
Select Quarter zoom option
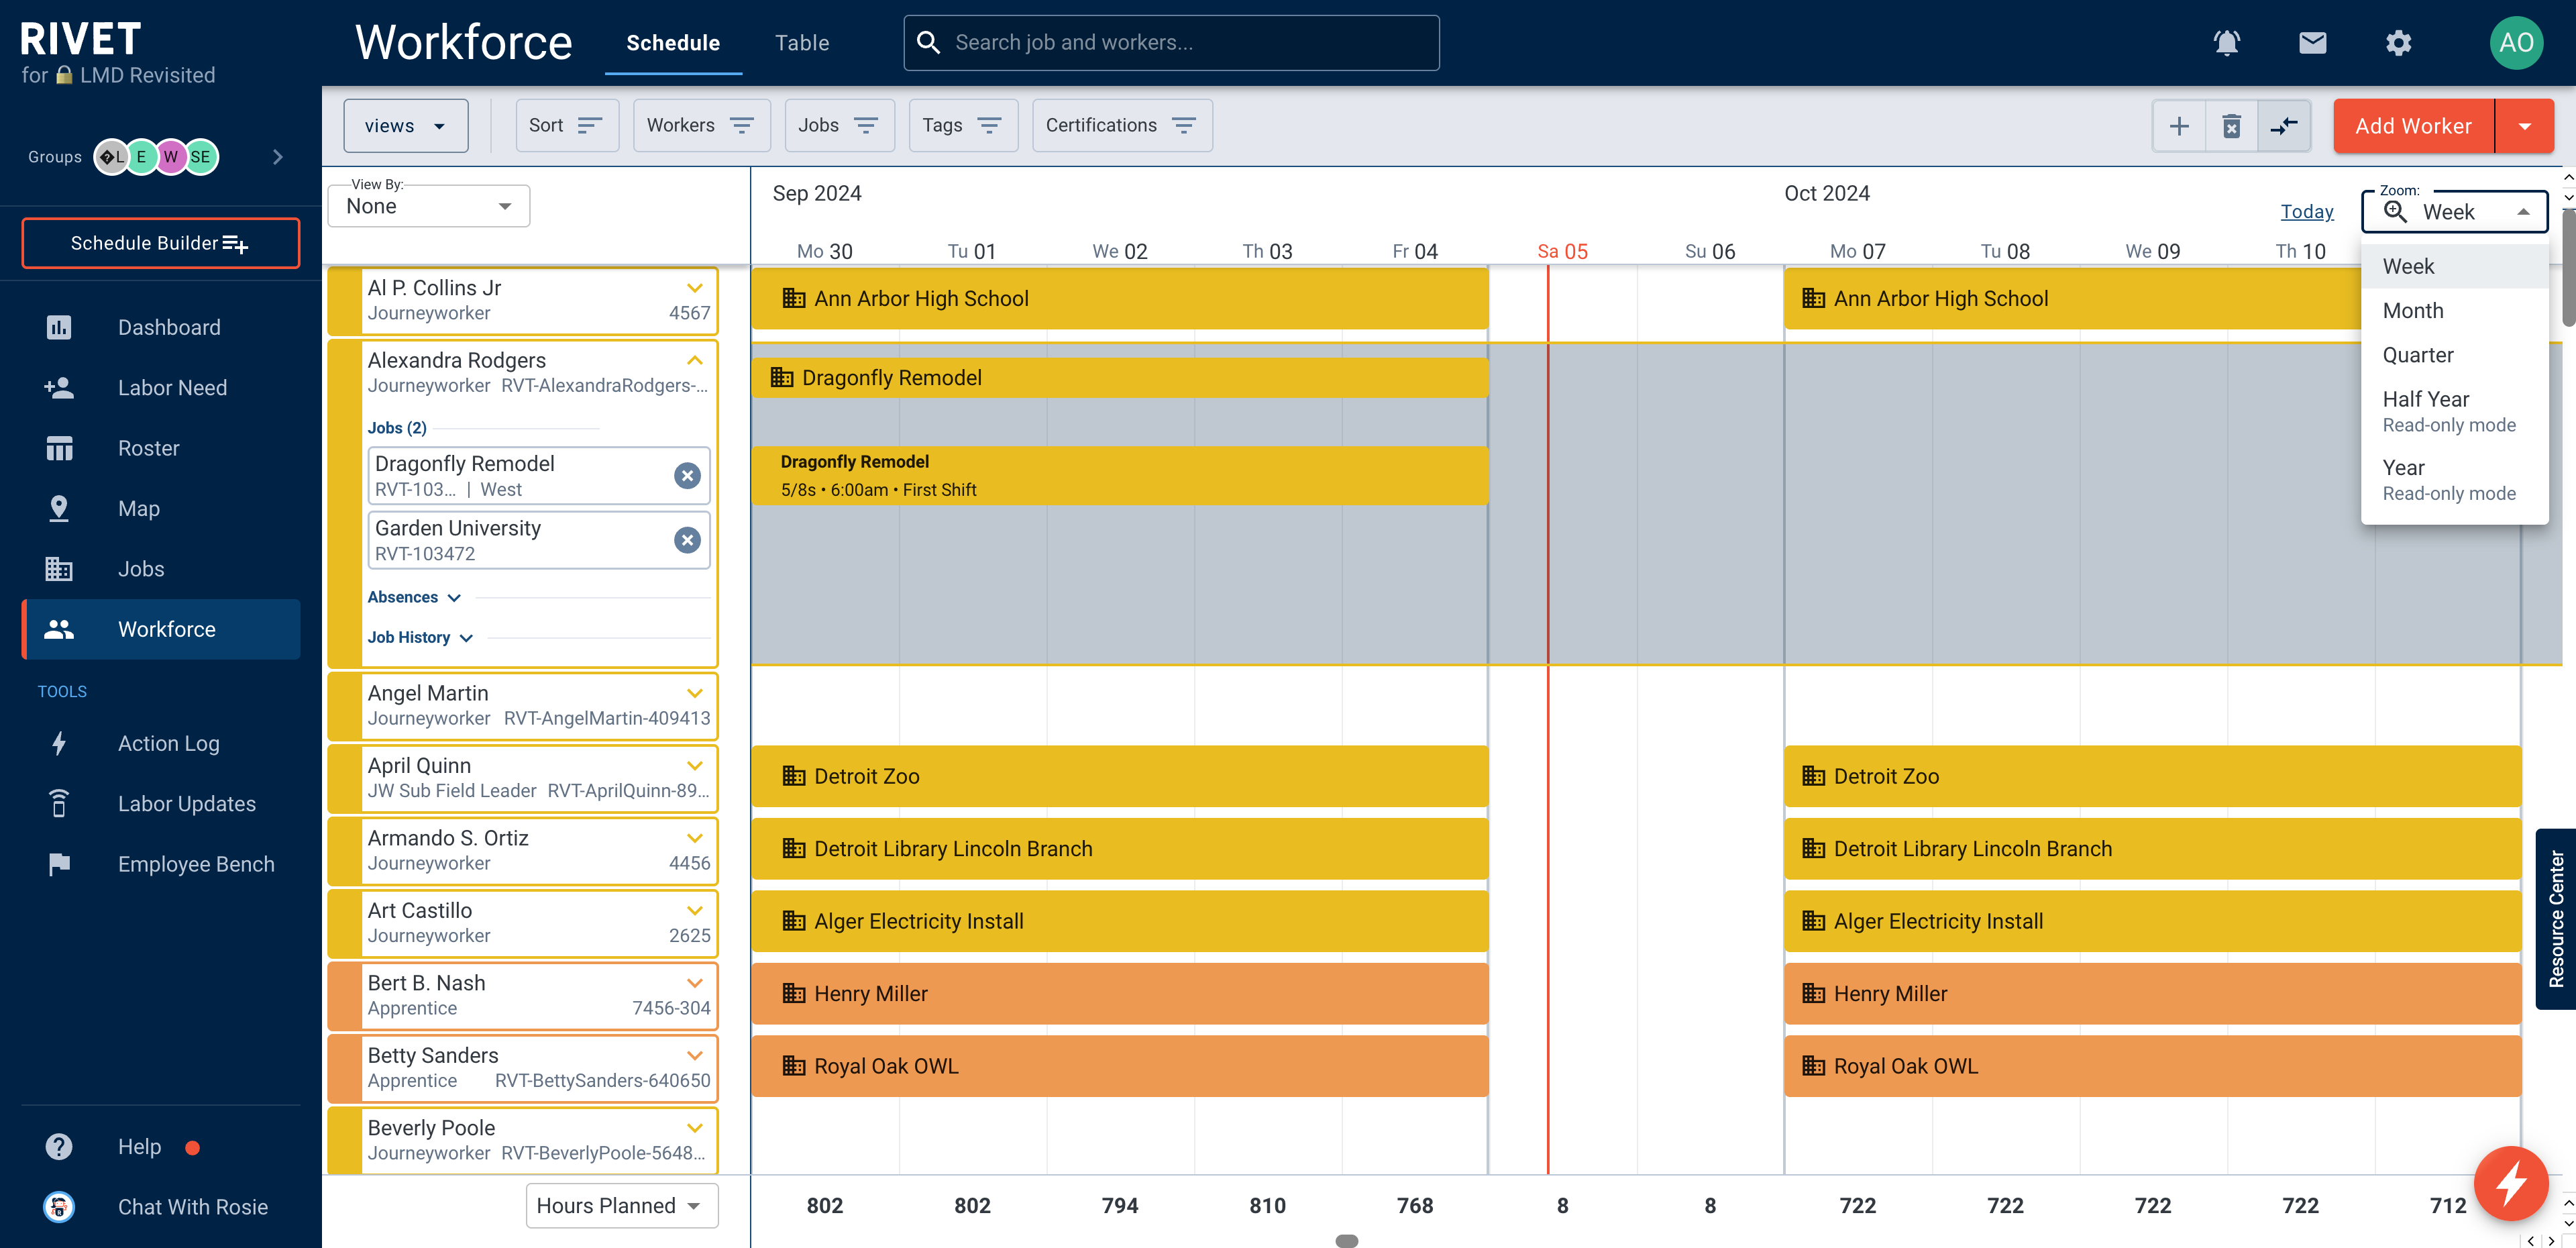[x=2455, y=355]
